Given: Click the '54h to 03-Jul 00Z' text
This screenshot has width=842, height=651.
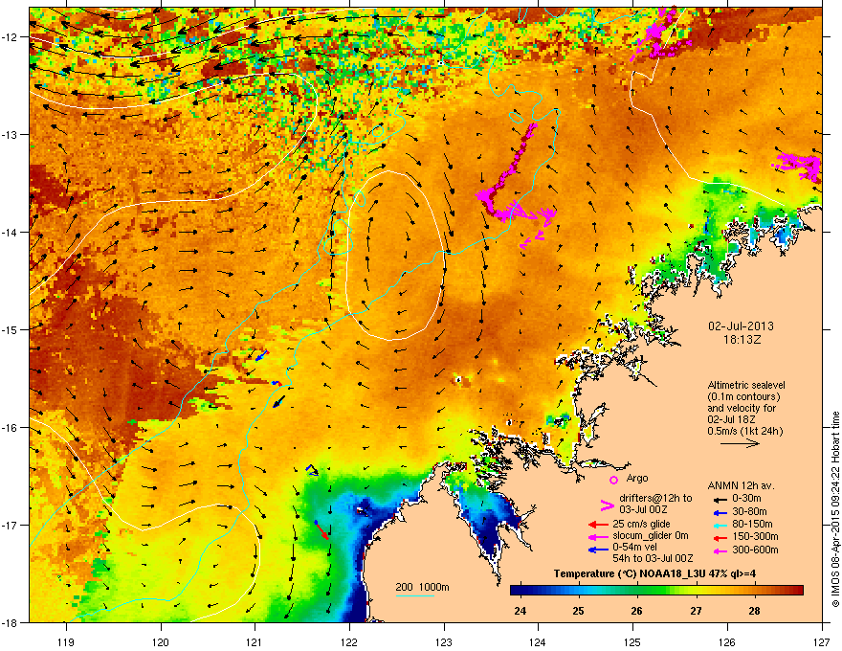Looking at the screenshot, I should 653,558.
